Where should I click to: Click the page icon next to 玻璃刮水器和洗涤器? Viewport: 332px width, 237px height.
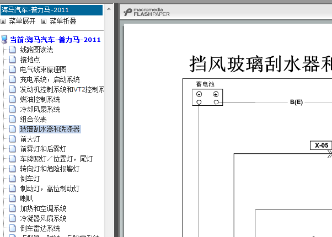(13, 129)
